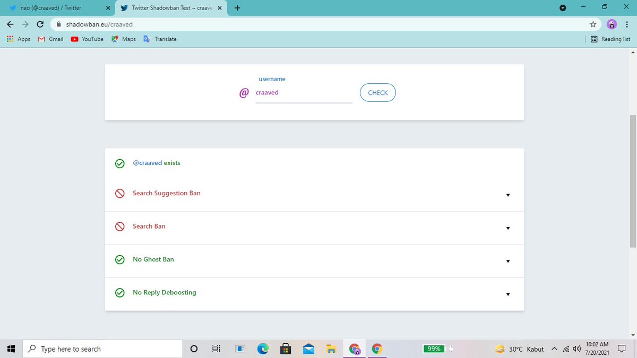
Task: Open Microsoft Edge from taskbar
Action: click(x=263, y=348)
